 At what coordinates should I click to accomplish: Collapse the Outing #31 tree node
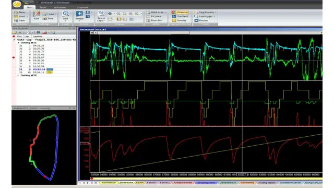click(x=18, y=43)
